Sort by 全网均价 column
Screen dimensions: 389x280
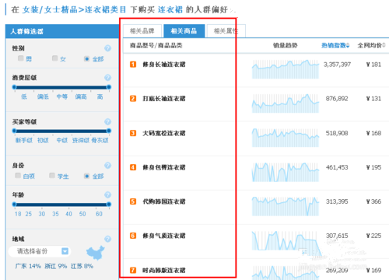tap(371, 46)
